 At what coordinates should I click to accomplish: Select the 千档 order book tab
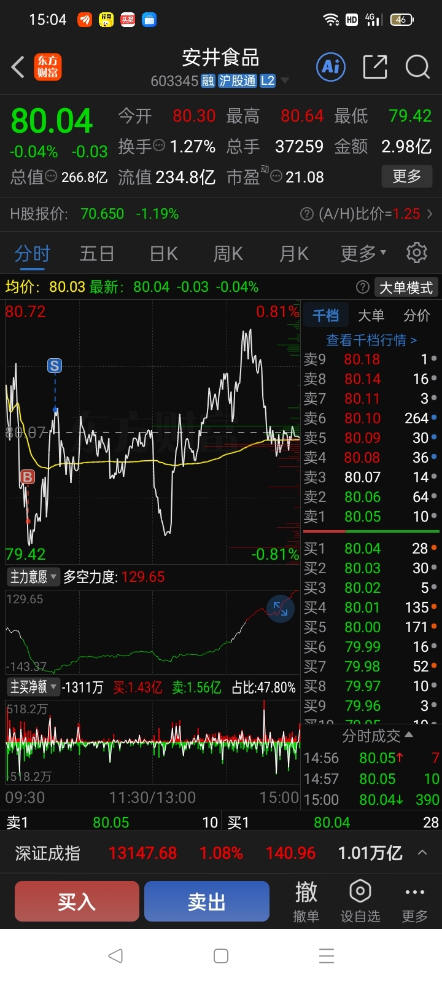[326, 315]
